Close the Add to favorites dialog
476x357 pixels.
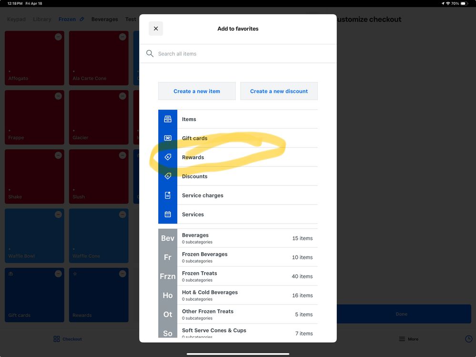pos(156,29)
